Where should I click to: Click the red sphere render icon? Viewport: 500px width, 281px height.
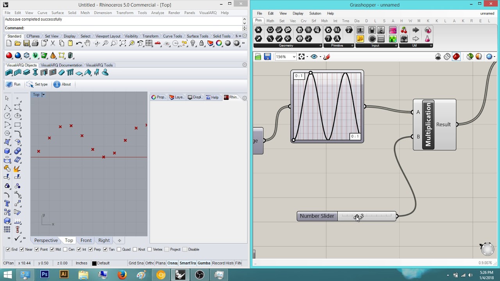[x=9, y=56]
